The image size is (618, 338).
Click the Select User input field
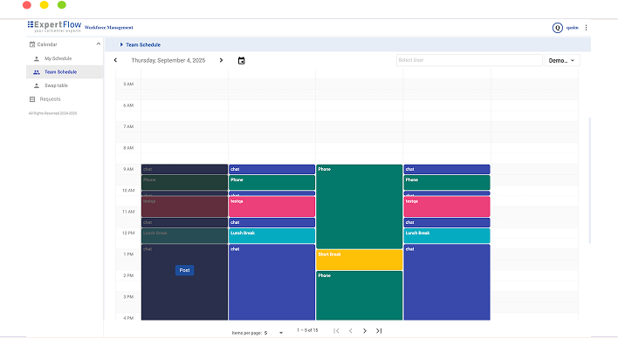click(469, 60)
